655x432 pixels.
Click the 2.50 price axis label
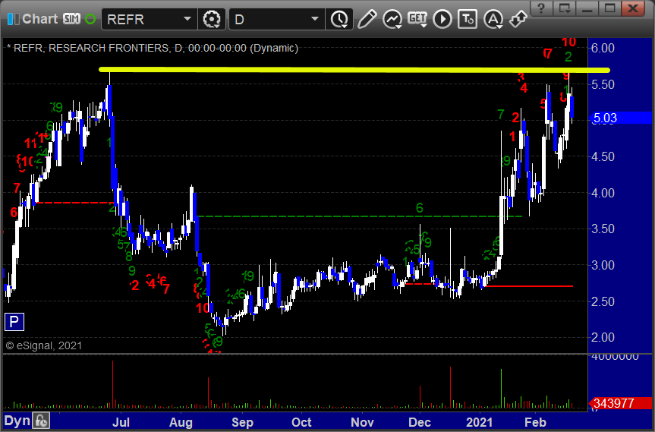[x=603, y=301]
